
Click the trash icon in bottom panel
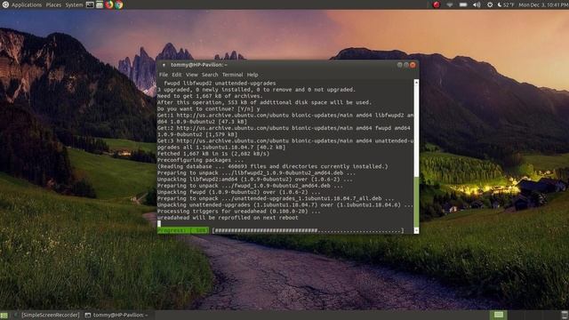pos(565,315)
